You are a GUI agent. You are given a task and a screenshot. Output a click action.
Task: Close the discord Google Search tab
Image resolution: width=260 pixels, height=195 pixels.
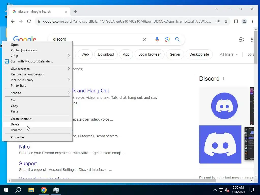[66, 12]
